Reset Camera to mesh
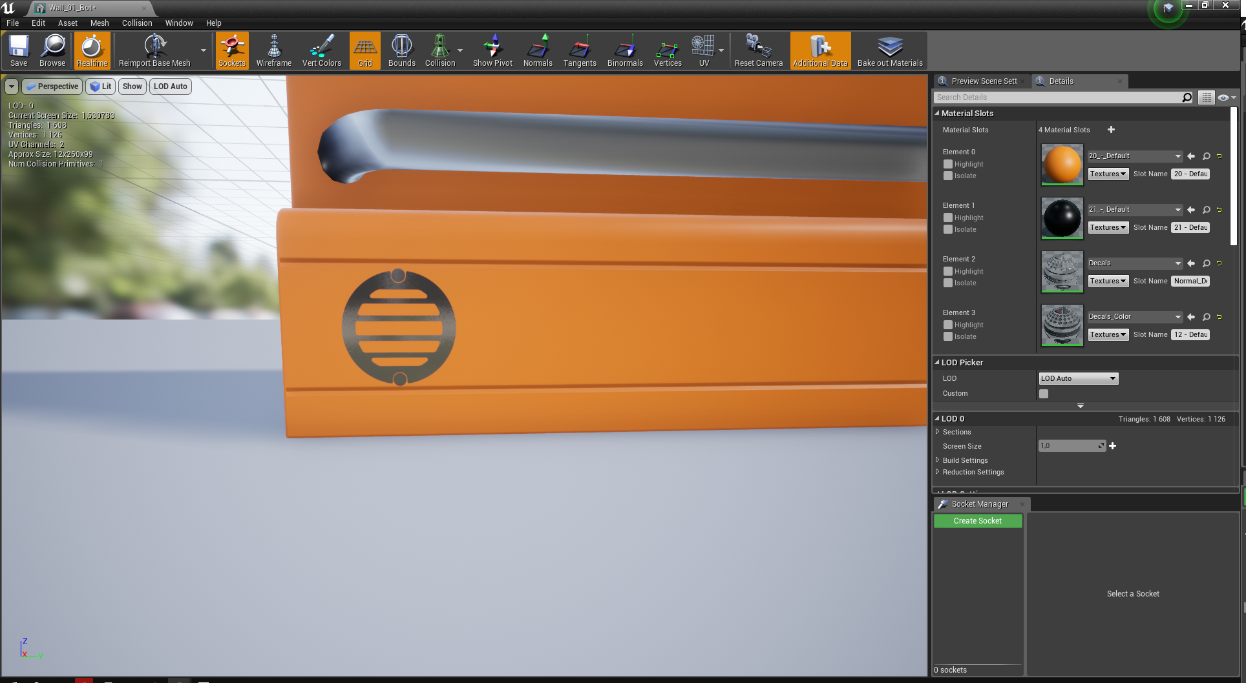 (758, 50)
